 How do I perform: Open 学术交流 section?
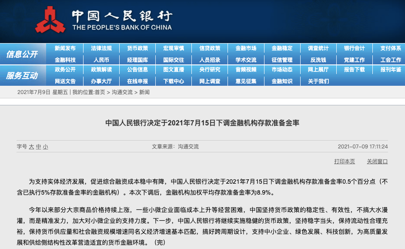[x=246, y=60]
